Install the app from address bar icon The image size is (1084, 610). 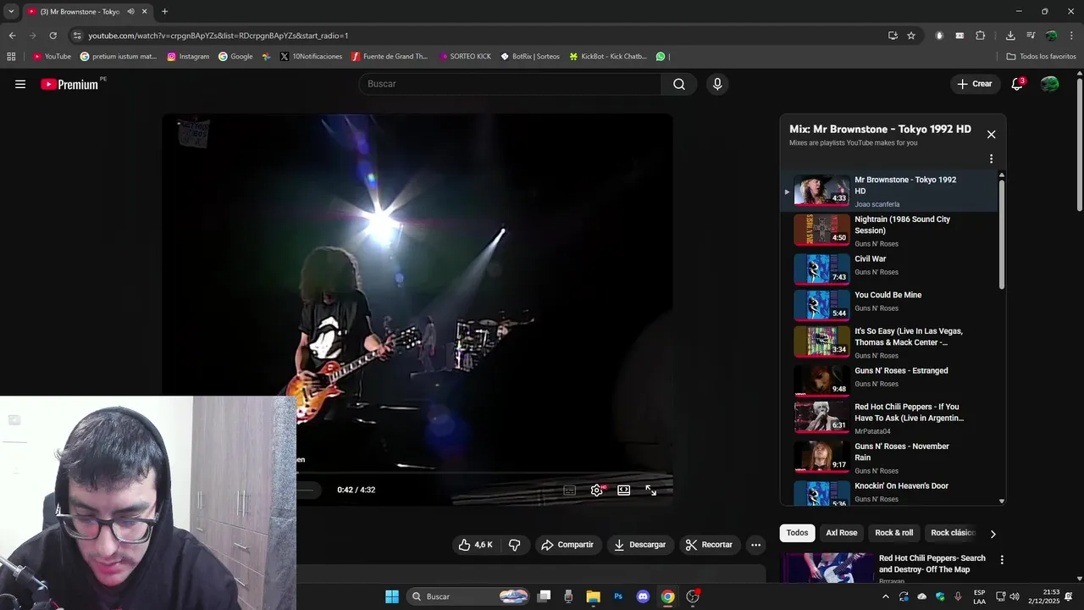tap(893, 36)
